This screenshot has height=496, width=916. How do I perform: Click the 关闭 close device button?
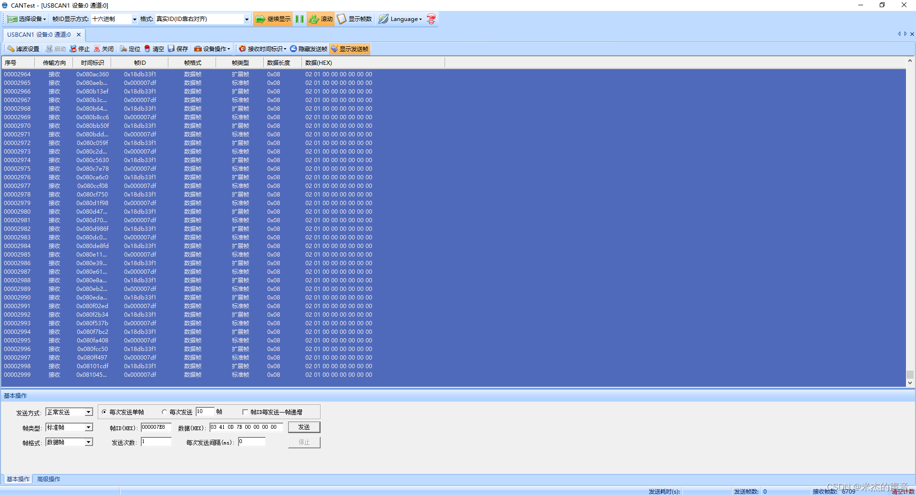(104, 49)
